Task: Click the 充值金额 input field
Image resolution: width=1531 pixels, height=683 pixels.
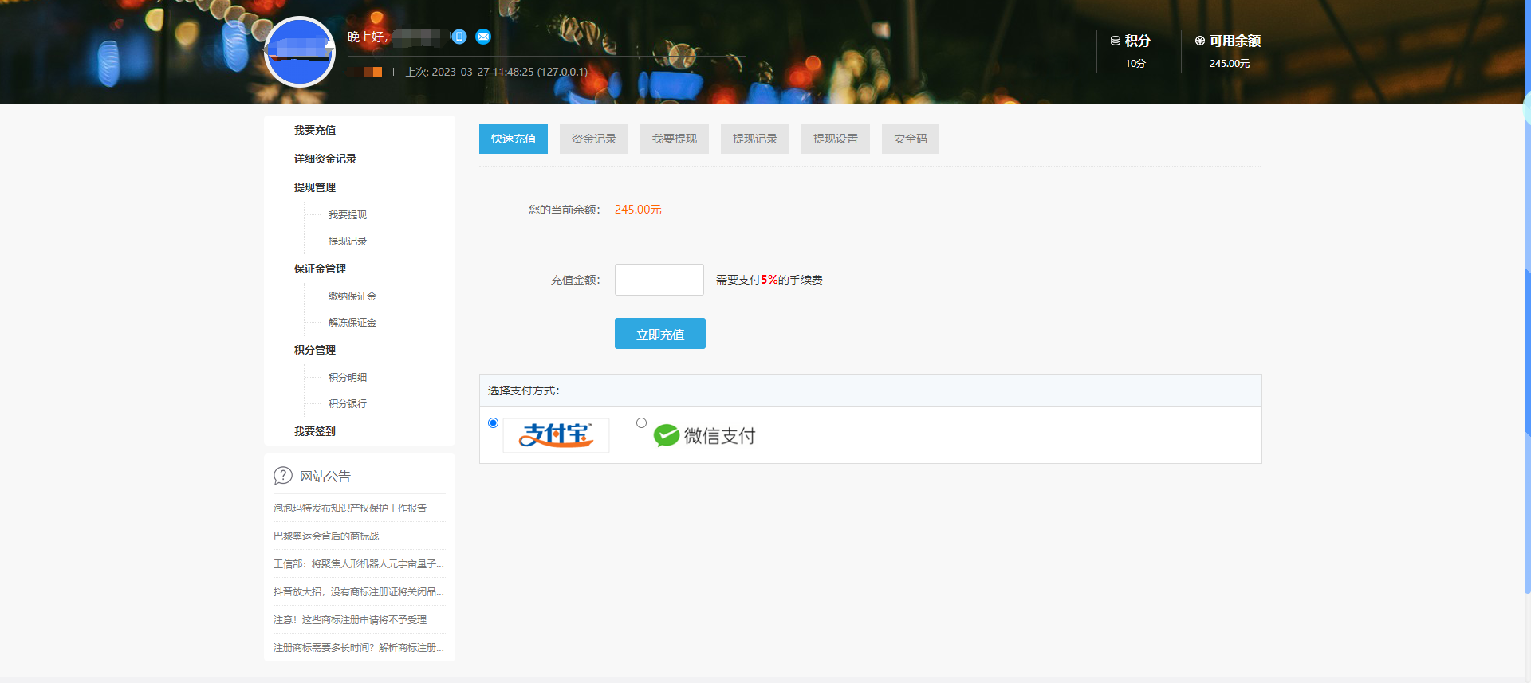Action: pyautogui.click(x=659, y=280)
